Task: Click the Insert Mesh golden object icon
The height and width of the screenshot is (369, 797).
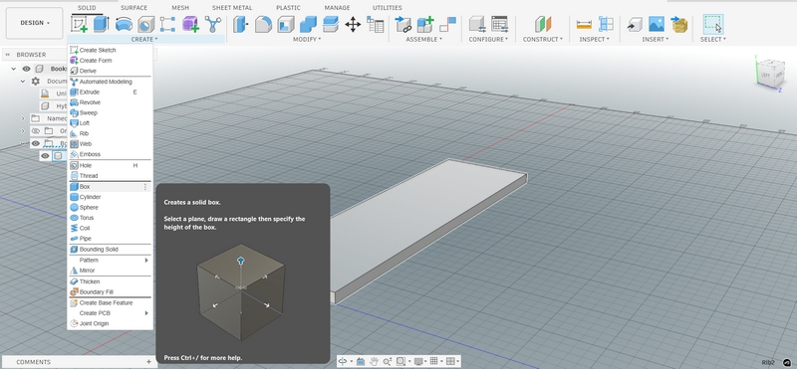Action: (x=679, y=24)
